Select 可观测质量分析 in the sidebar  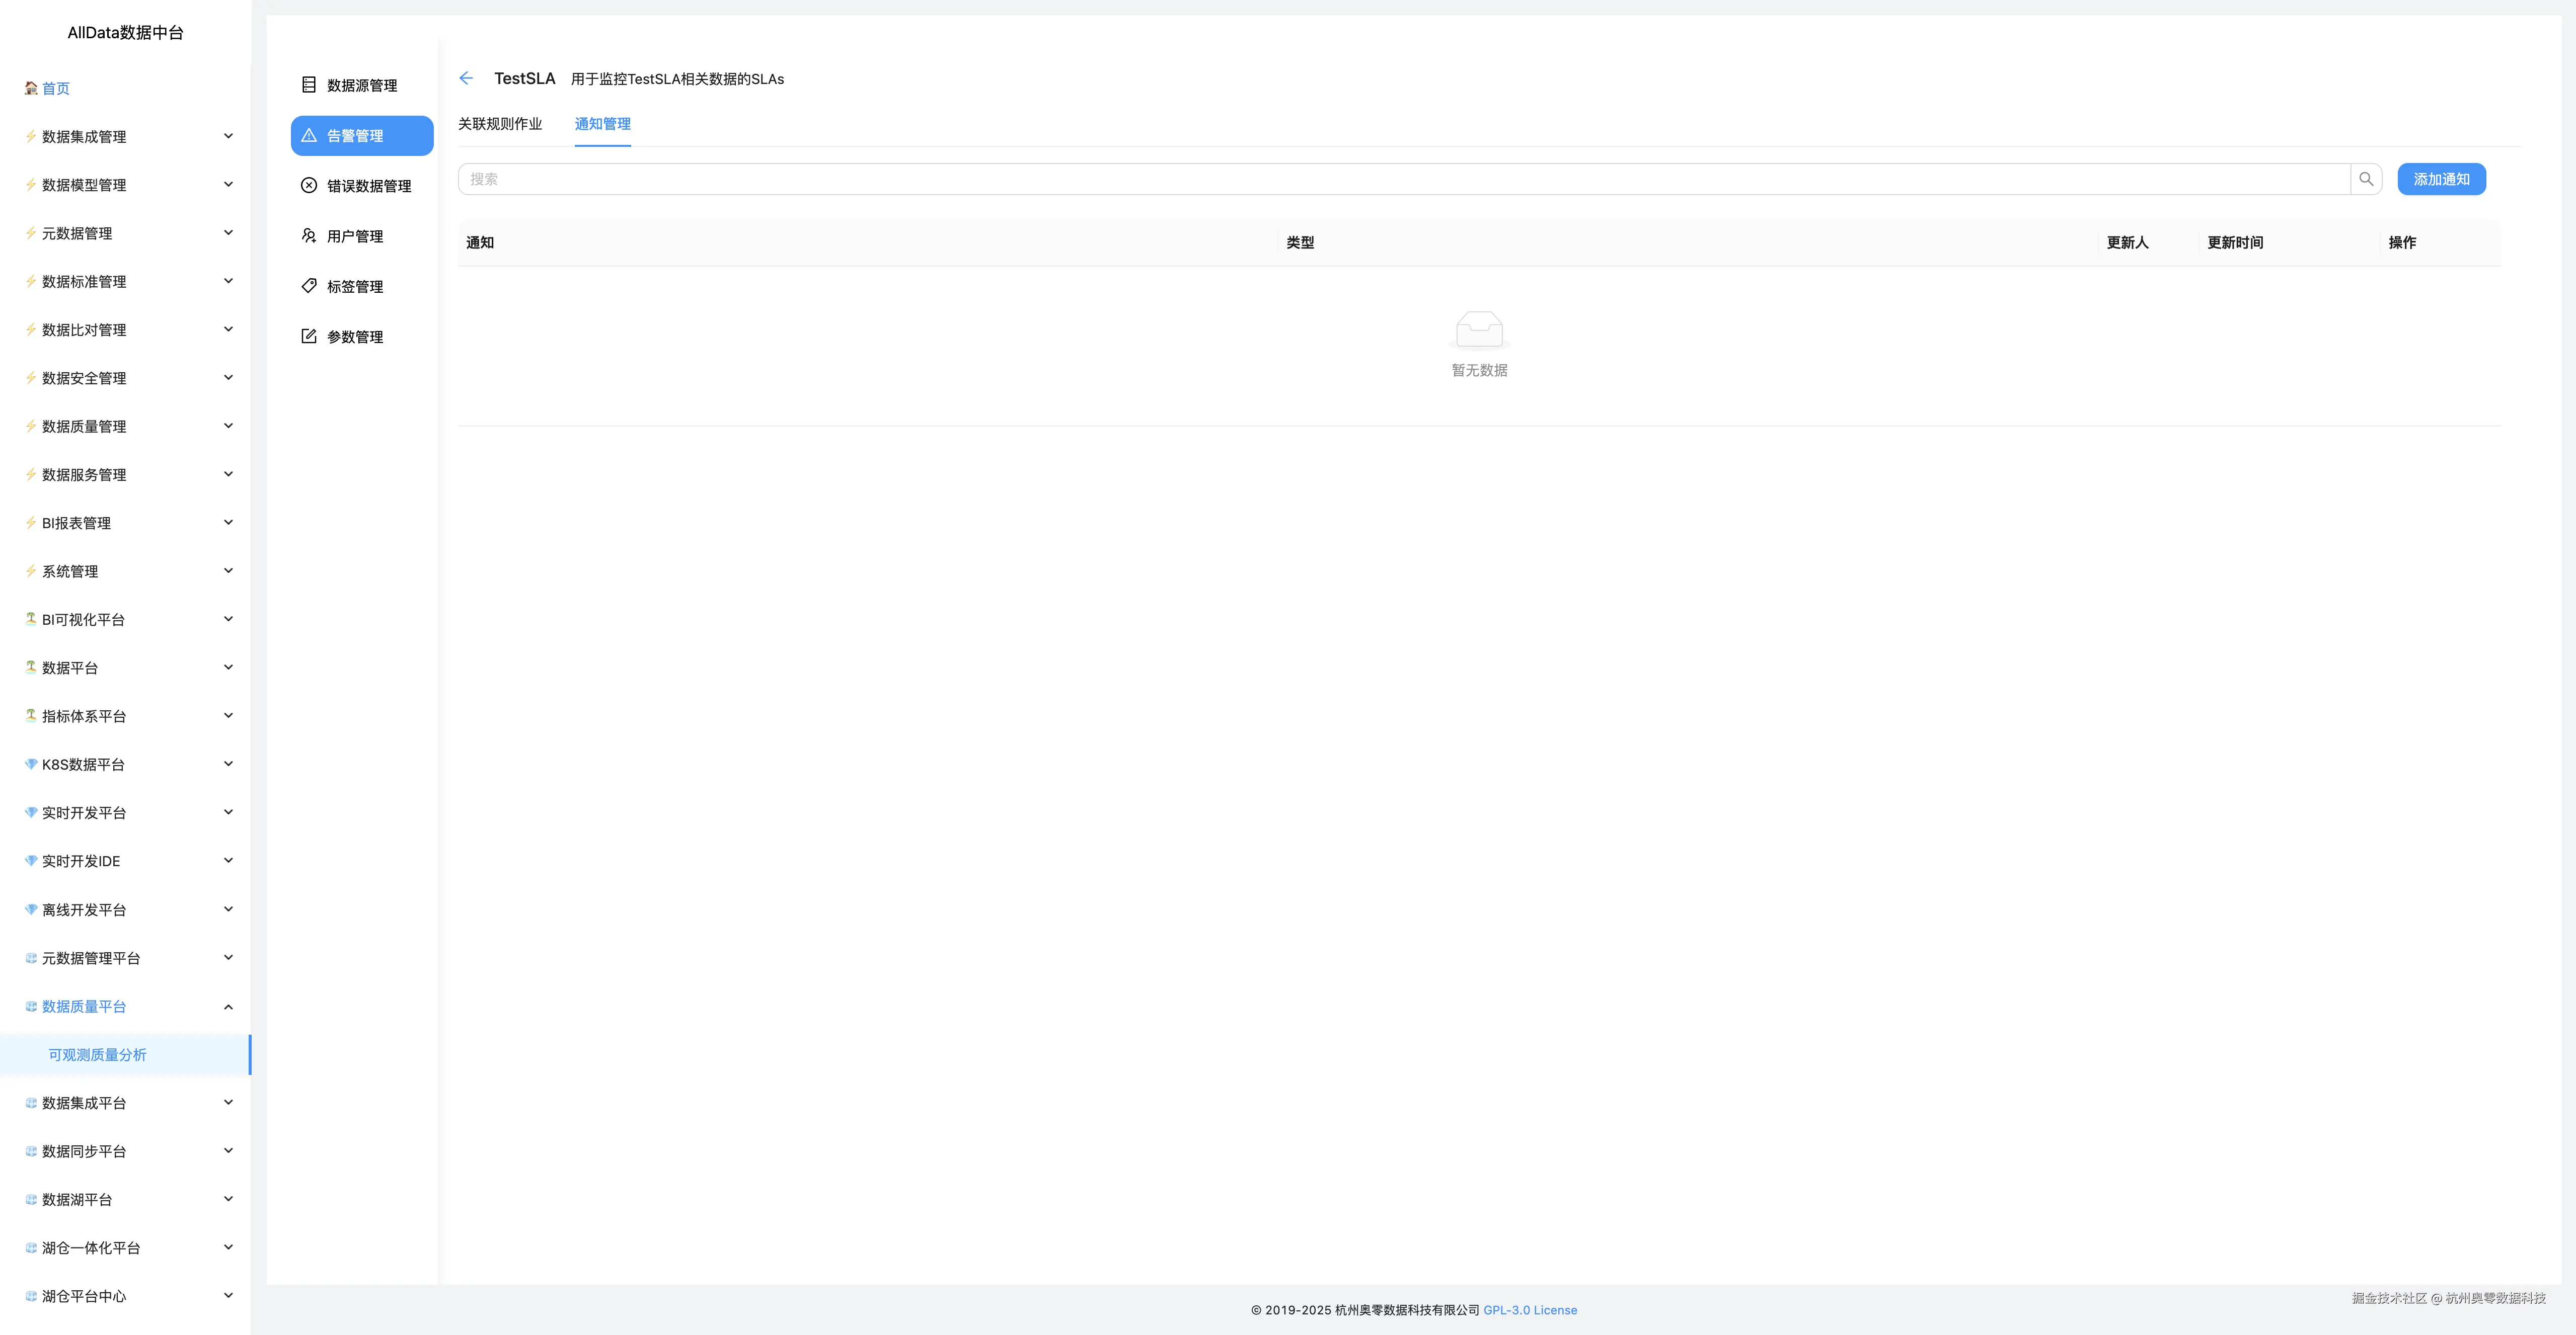97,1054
